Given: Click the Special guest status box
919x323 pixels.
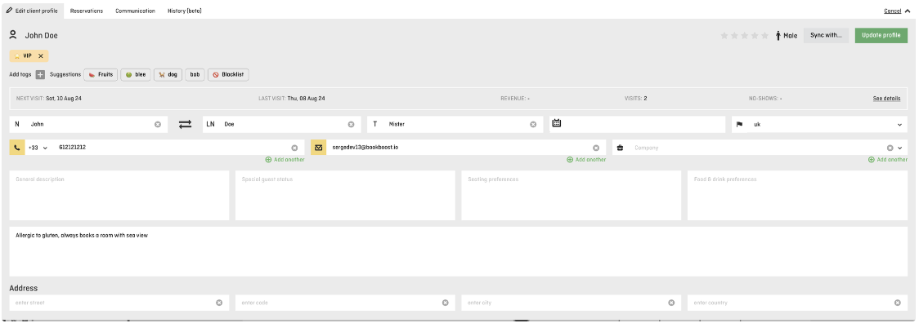Looking at the screenshot, I should [x=345, y=196].
